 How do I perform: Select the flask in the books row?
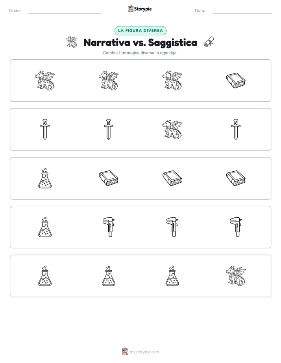pos(45,178)
